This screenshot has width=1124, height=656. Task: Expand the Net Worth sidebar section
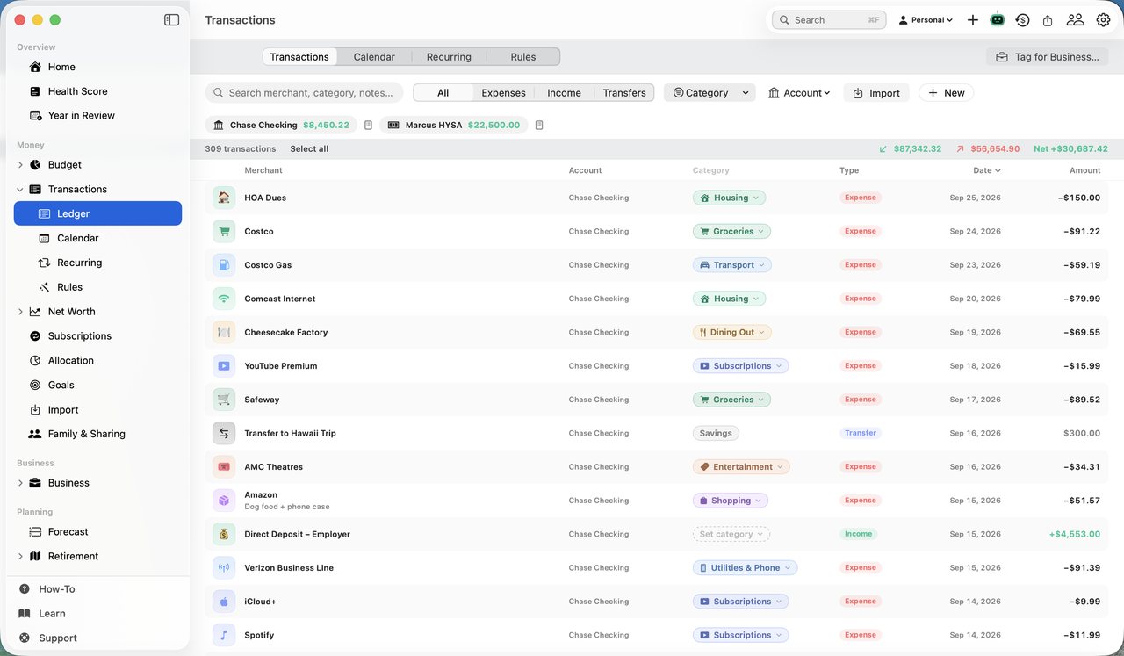click(20, 312)
